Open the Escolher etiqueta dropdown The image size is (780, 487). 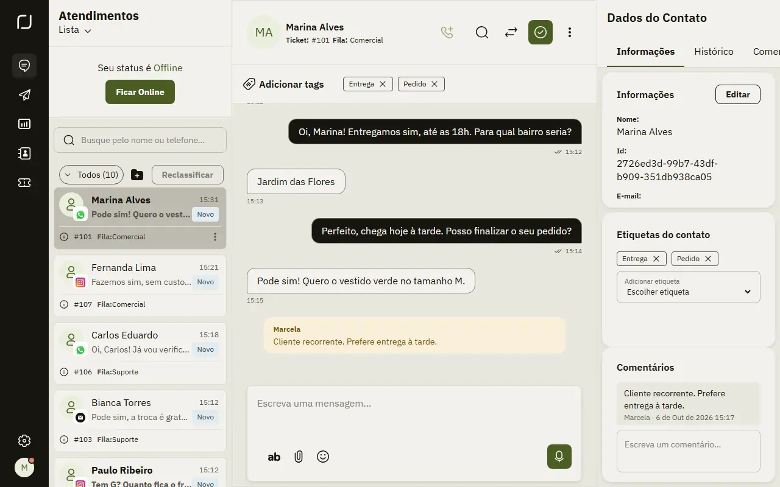coord(689,287)
